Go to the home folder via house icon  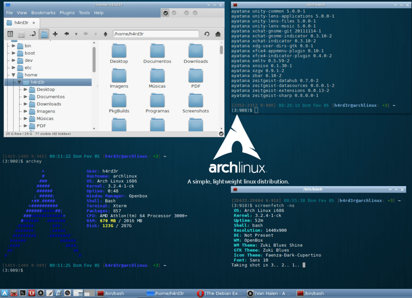point(218,34)
